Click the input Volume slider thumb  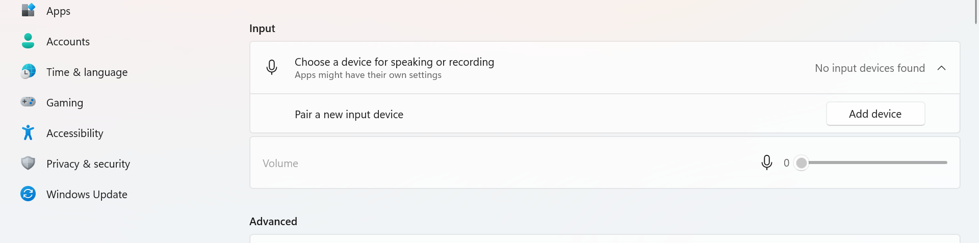(x=802, y=163)
